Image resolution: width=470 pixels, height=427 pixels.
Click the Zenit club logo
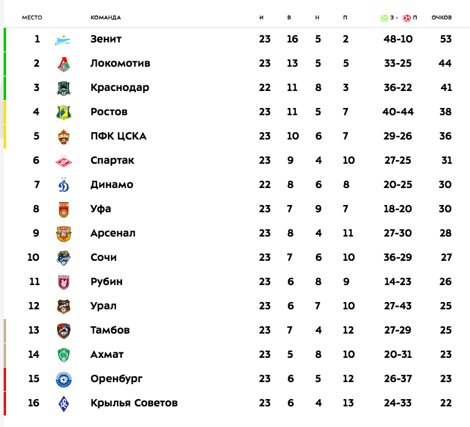pos(64,39)
